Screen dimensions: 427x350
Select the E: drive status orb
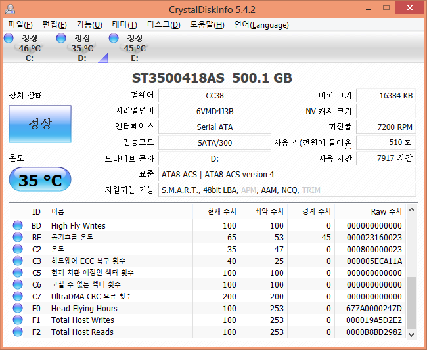pos(114,38)
